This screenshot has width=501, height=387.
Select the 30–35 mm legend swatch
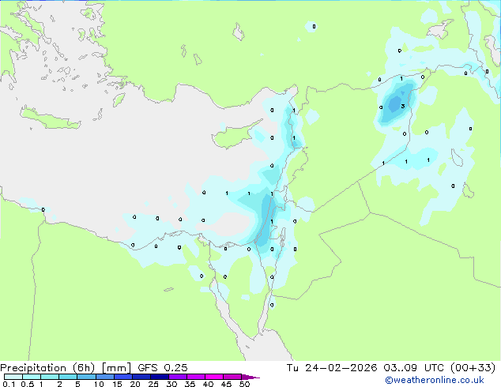pos(178,377)
